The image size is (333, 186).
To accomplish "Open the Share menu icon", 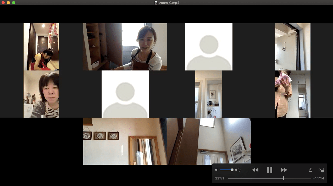I will click(311, 170).
